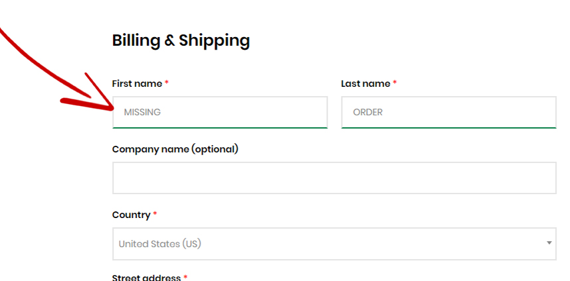Viewport: 570px width, 281px height.
Task: Click the "Street address" label
Action: (146, 278)
